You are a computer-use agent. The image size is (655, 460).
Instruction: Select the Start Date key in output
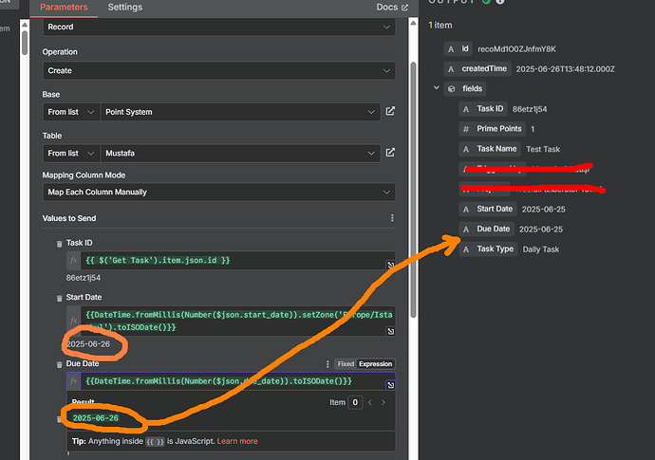(488, 209)
